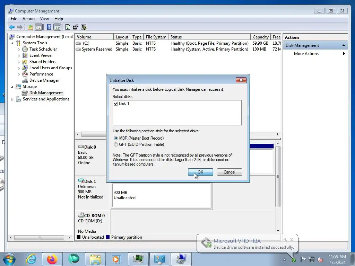Click the Up one level folder icon
Image resolution: width=355 pixels, height=266 pixels.
click(31, 27)
